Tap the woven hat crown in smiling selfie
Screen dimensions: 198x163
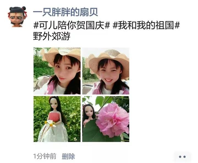pos(112,53)
